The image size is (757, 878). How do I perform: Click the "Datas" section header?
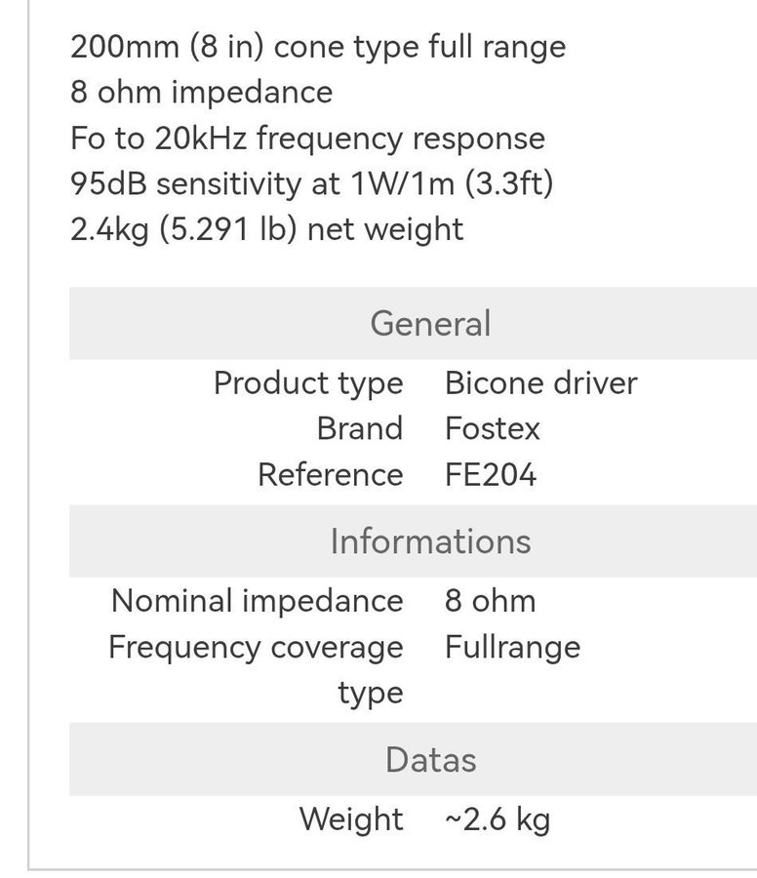tap(430, 759)
